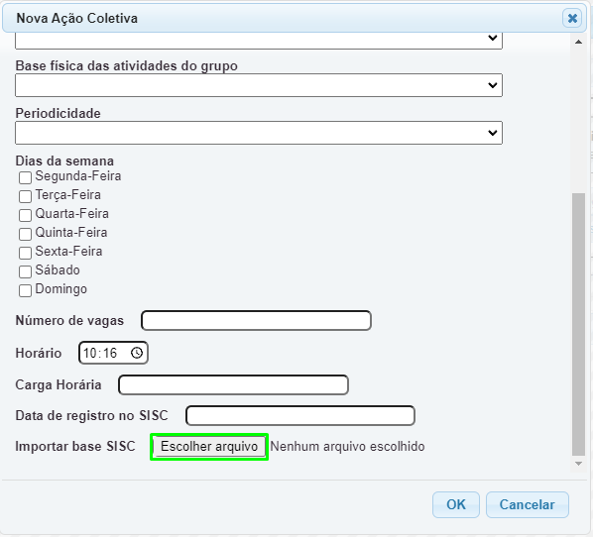Select the Sexta-Feira checkbox

(25, 253)
